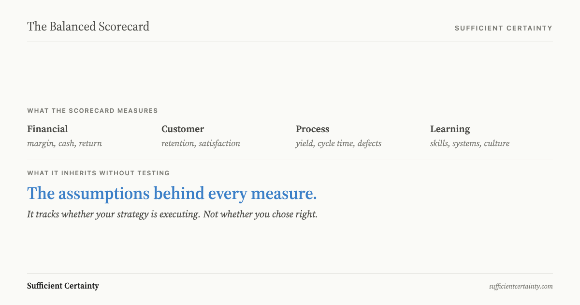This screenshot has width=580, height=305.
Task: Click the Customer column heading
Action: [x=183, y=129]
